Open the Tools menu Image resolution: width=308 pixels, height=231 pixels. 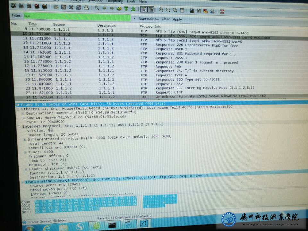(131, 2)
